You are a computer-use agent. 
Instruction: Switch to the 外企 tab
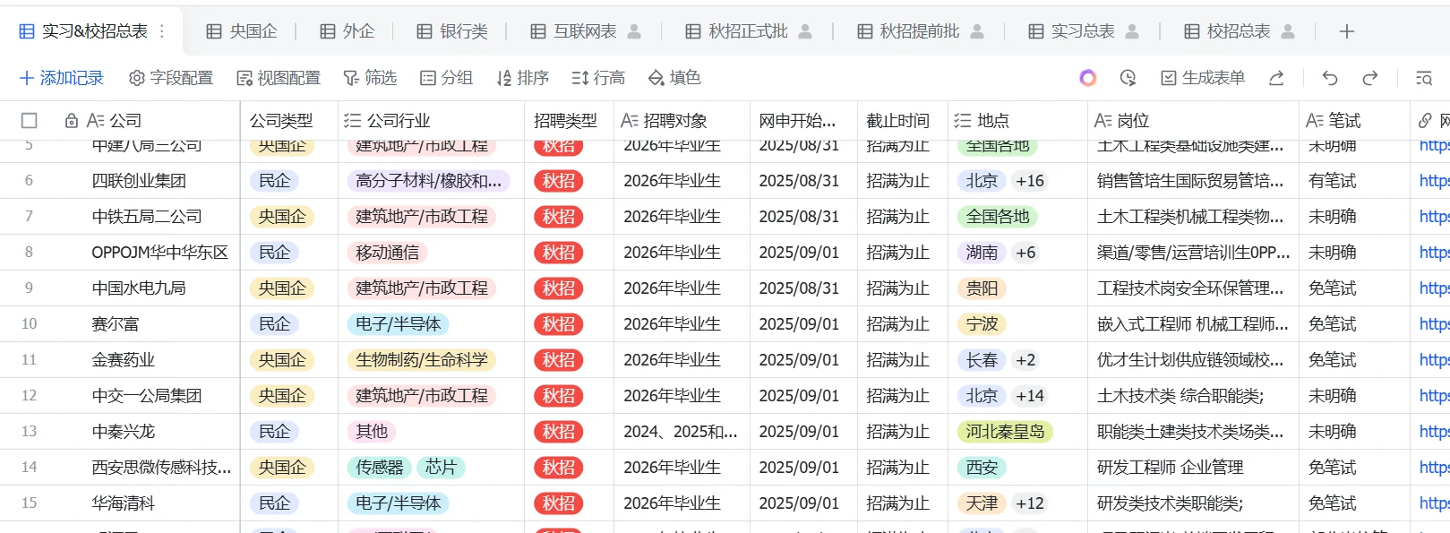point(347,31)
